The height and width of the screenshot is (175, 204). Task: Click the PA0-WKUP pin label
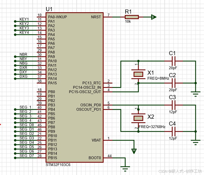[x=57, y=17]
